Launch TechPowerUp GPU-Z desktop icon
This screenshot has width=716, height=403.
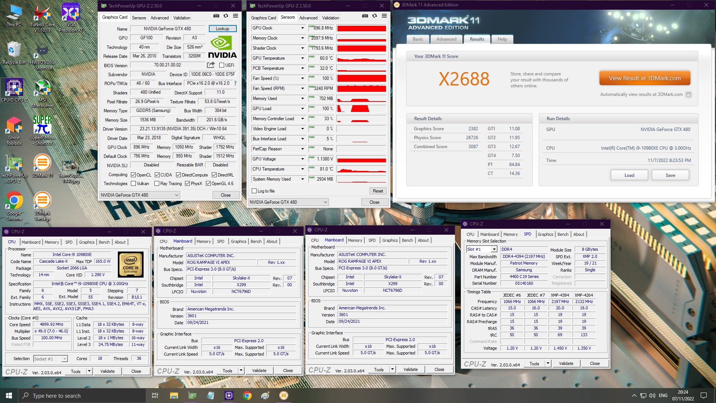point(14,169)
